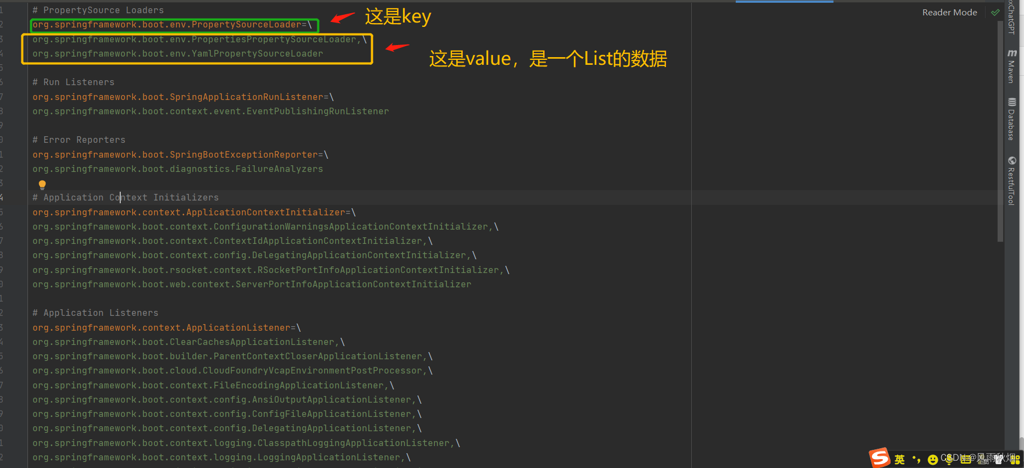Click the ContextIdApplicationContextInitializer line

(232, 241)
